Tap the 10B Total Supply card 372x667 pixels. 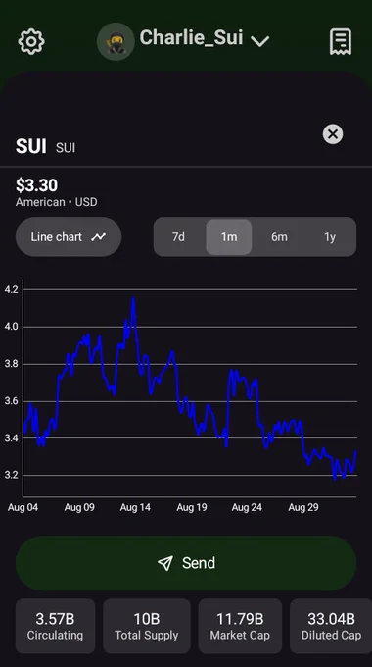tap(147, 626)
